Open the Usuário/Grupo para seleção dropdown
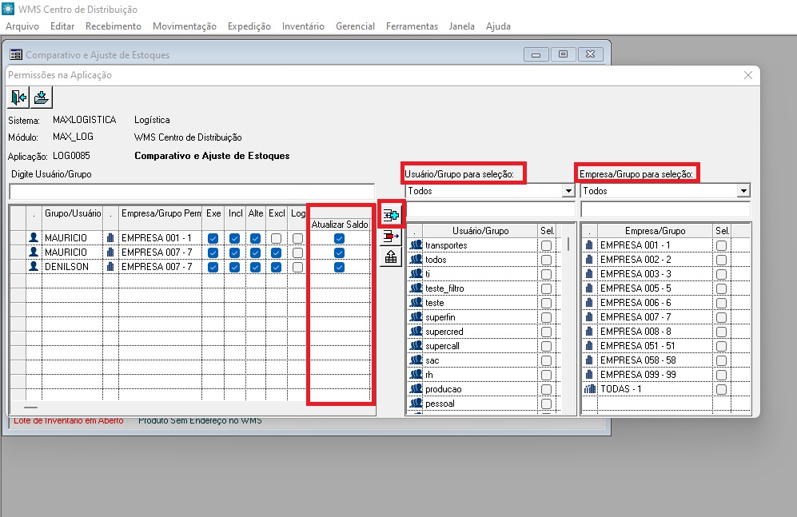 click(x=568, y=192)
